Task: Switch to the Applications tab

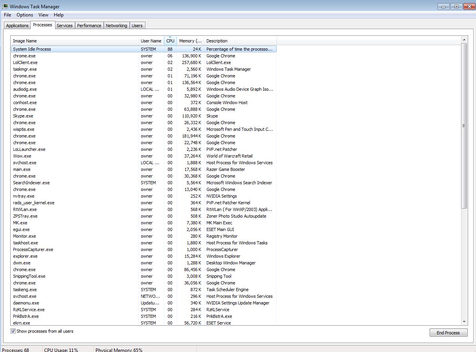Action: [x=17, y=26]
